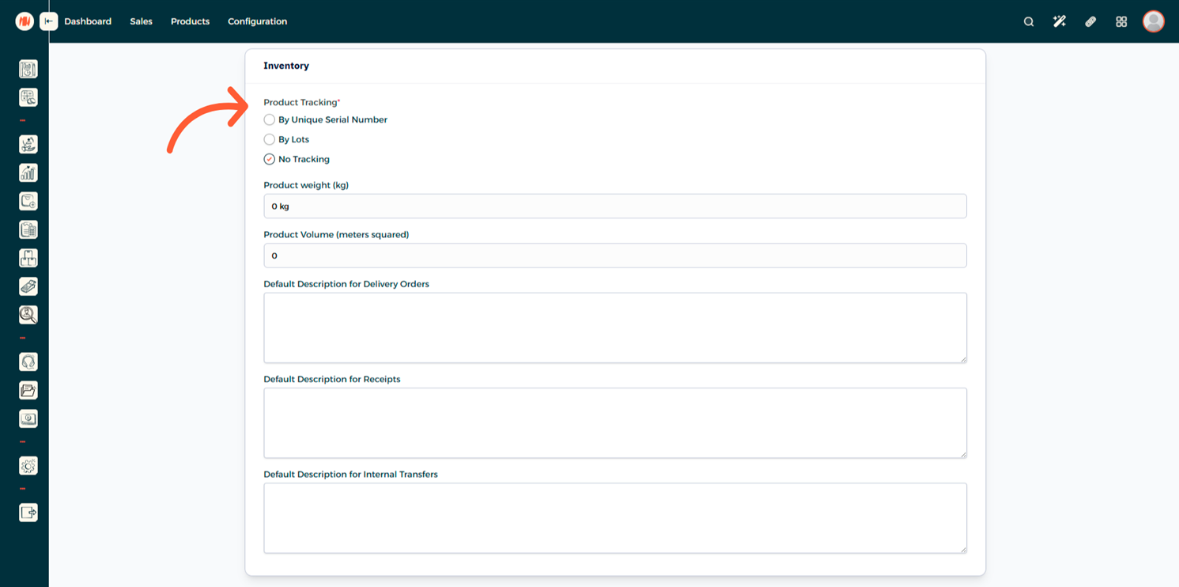The height and width of the screenshot is (587, 1179).
Task: Select By Unique Serial Number tracking
Action: [x=270, y=120]
